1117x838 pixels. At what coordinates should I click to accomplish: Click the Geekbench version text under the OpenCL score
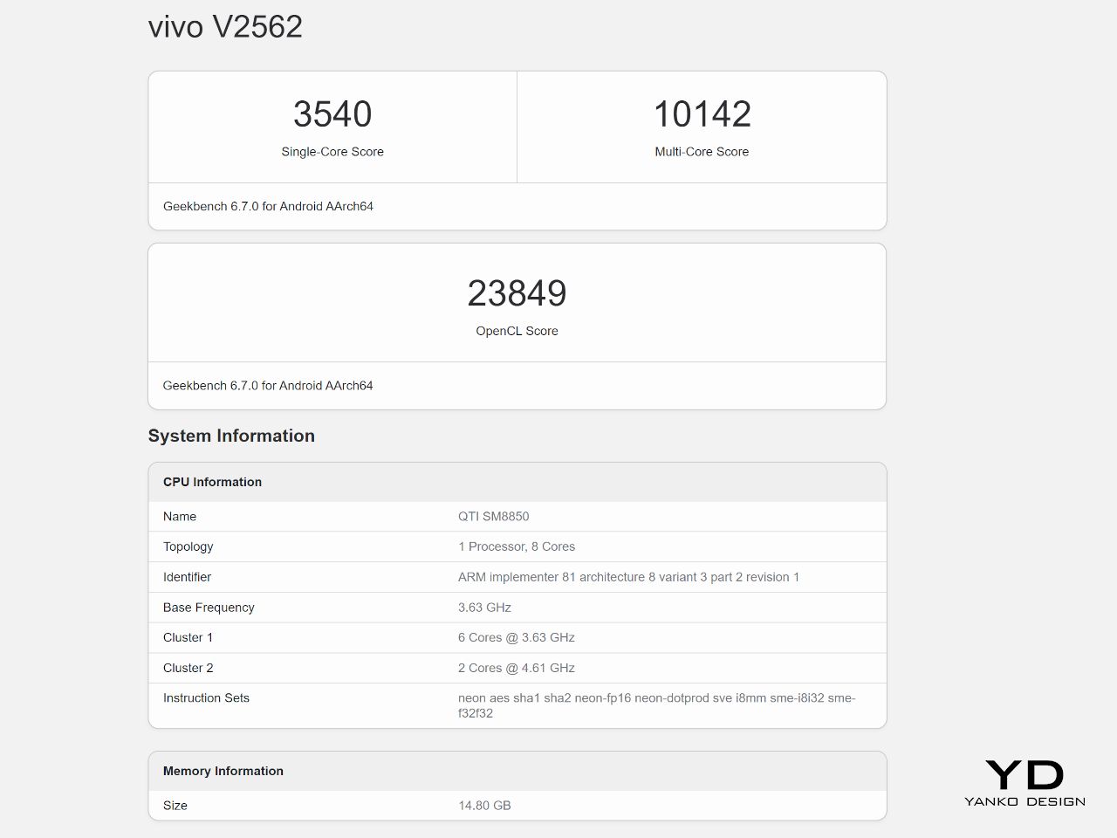(x=268, y=386)
